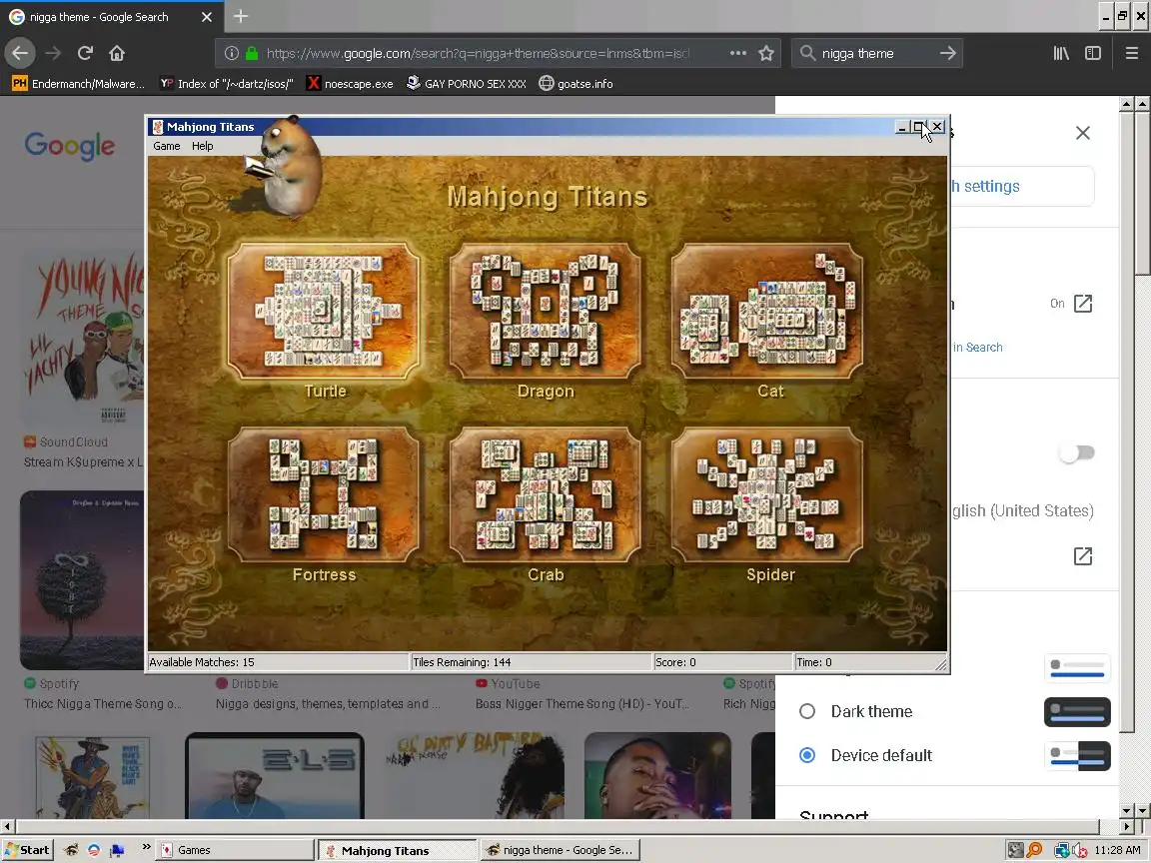Open the Dribbble image result source
The image size is (1151, 863).
pyautogui.click(x=247, y=683)
